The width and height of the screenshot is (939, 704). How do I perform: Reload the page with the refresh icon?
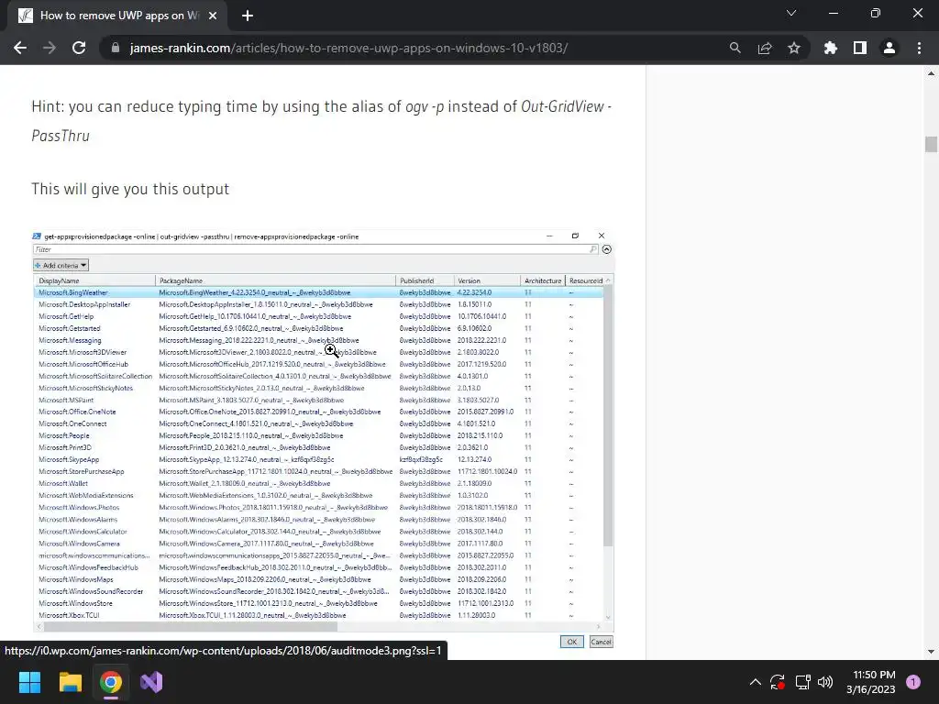pos(79,48)
